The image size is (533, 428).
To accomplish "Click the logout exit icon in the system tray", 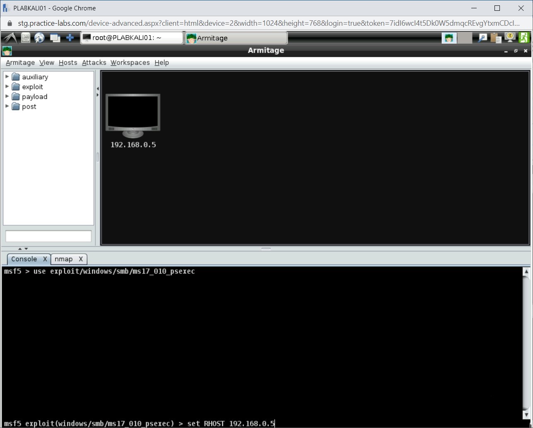I will (523, 38).
